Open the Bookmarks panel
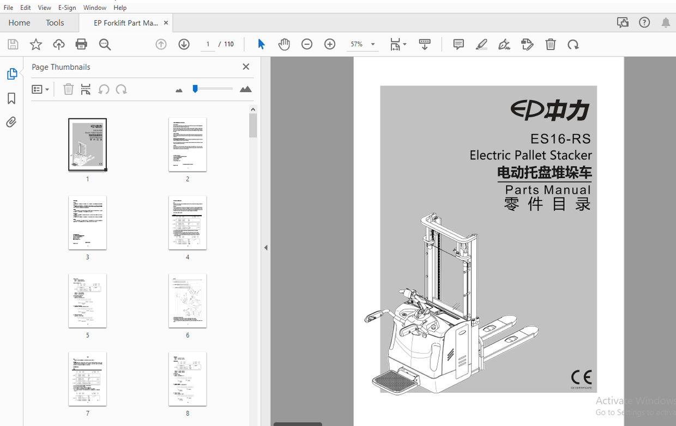This screenshot has height=426, width=676. point(12,98)
